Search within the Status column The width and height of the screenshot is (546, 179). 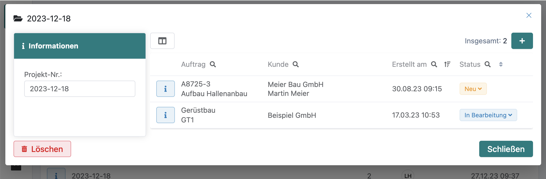click(488, 65)
